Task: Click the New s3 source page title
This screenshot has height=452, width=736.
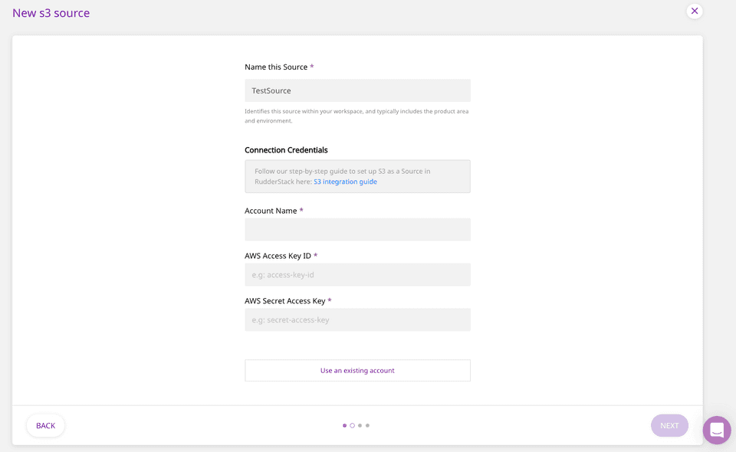Action: (51, 13)
